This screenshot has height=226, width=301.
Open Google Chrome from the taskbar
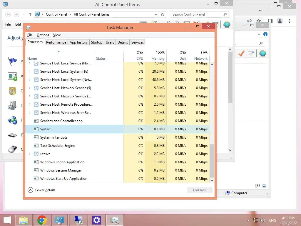(x=42, y=220)
